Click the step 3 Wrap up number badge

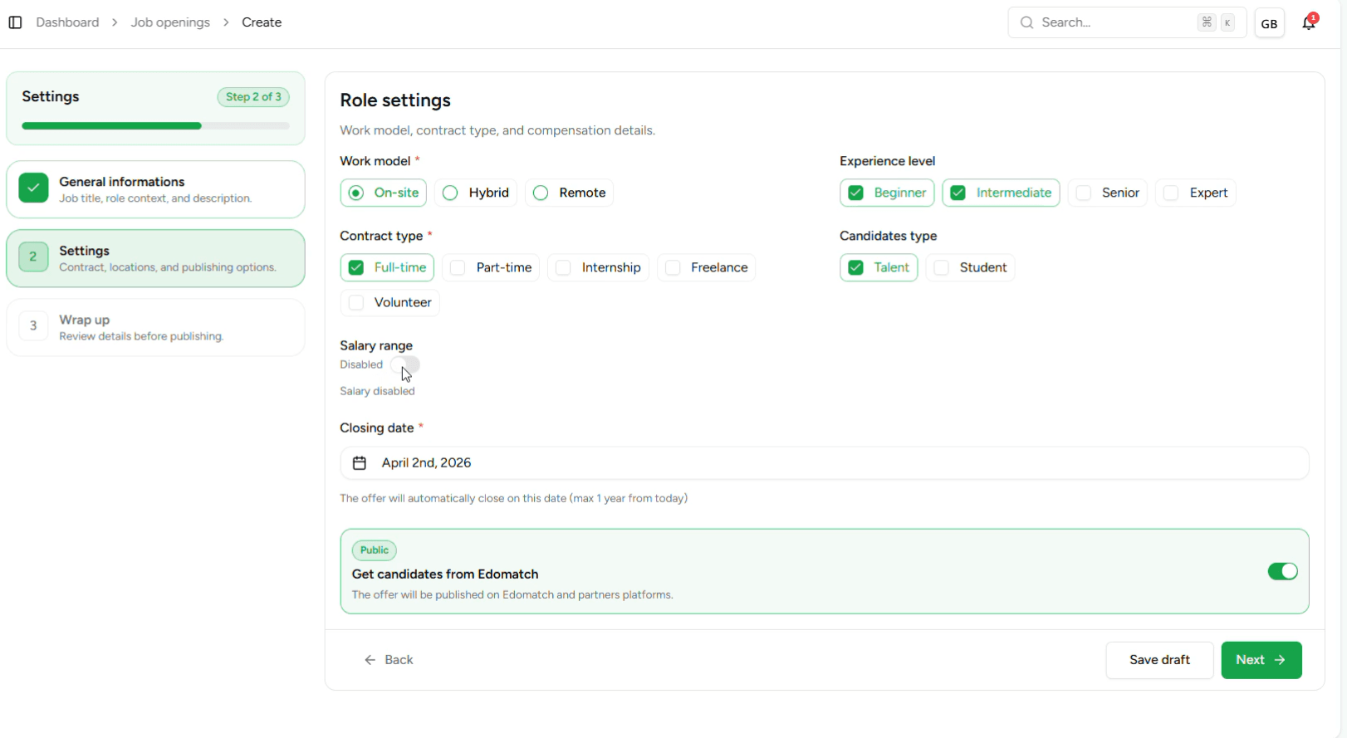pyautogui.click(x=33, y=326)
